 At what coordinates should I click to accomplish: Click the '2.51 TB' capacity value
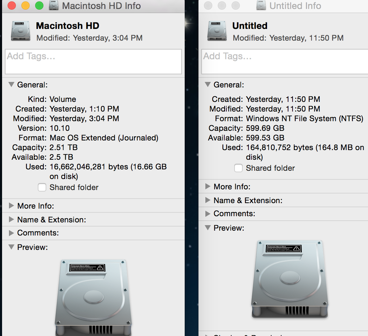click(x=64, y=147)
